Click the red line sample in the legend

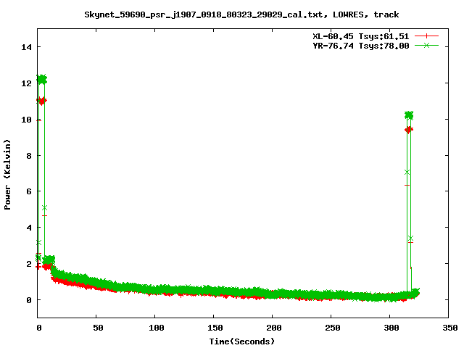pos(426,36)
